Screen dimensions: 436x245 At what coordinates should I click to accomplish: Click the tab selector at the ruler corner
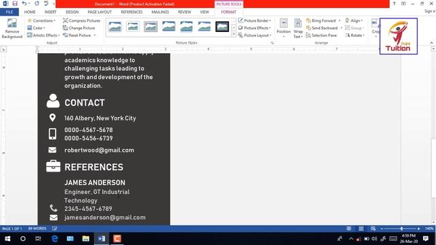point(3,49)
